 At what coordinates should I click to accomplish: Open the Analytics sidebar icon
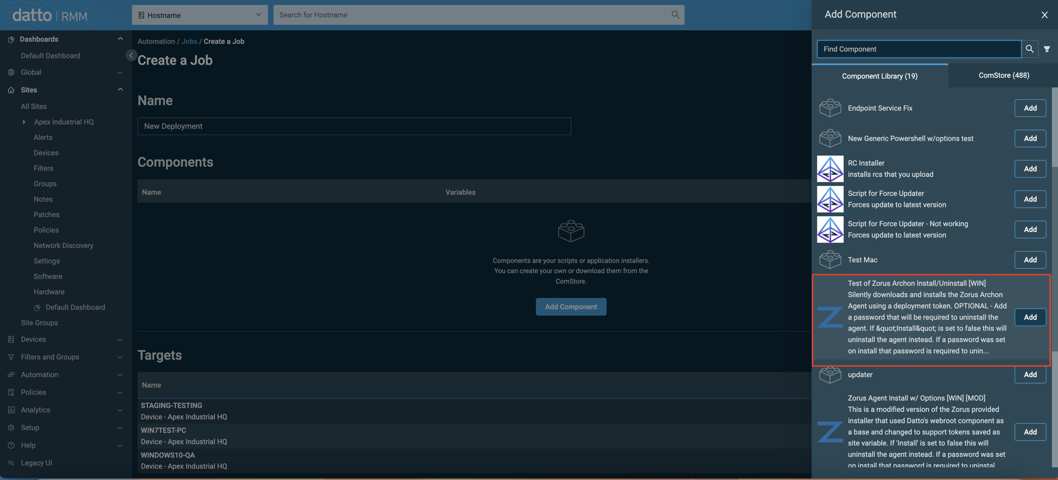pyautogui.click(x=11, y=410)
